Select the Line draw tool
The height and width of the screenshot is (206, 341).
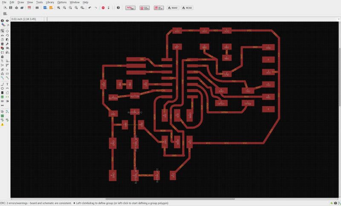2,84
